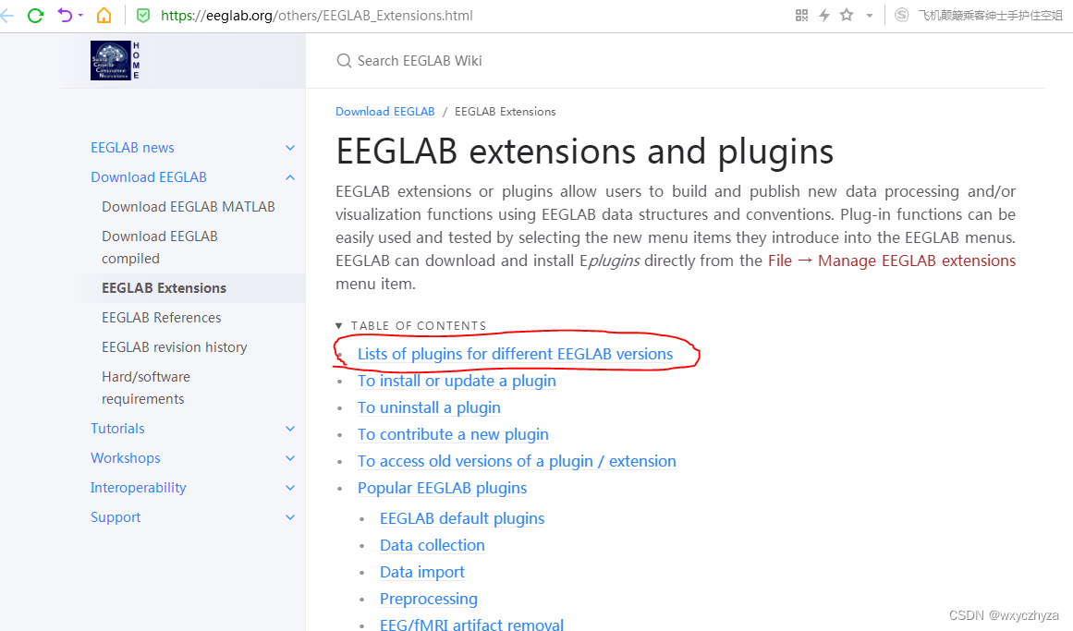Screen dimensions: 1073x631
Task: Open Download EEGLAB sidebar section
Action: pos(149,177)
